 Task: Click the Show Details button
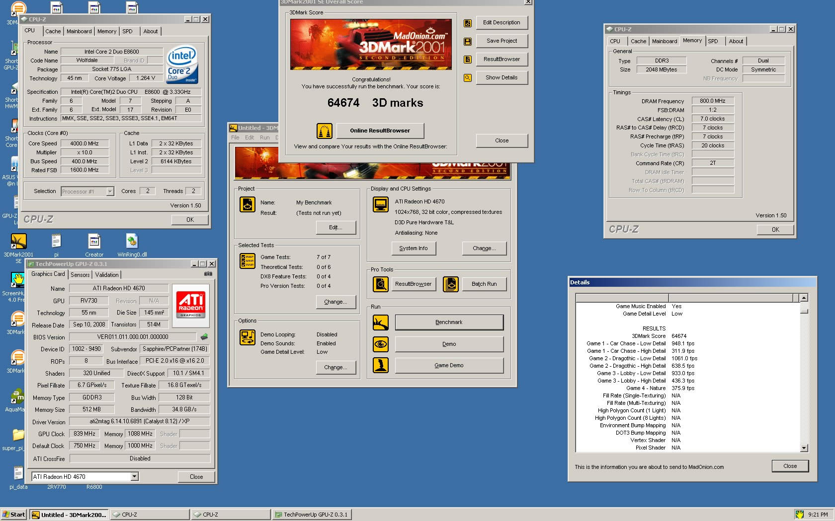[x=501, y=78]
